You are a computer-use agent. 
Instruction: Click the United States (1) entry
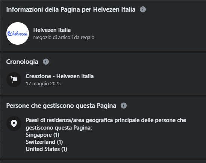[x=47, y=149]
